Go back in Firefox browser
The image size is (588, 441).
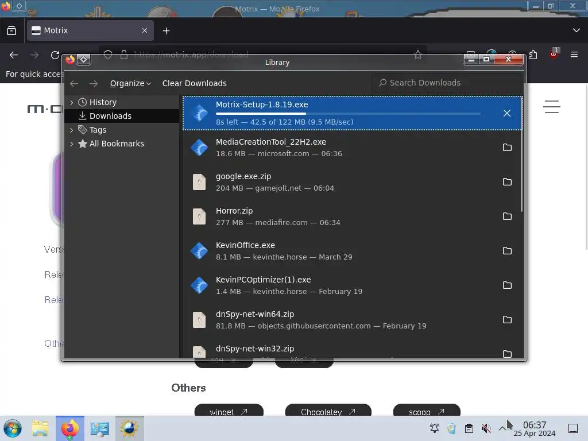click(14, 55)
